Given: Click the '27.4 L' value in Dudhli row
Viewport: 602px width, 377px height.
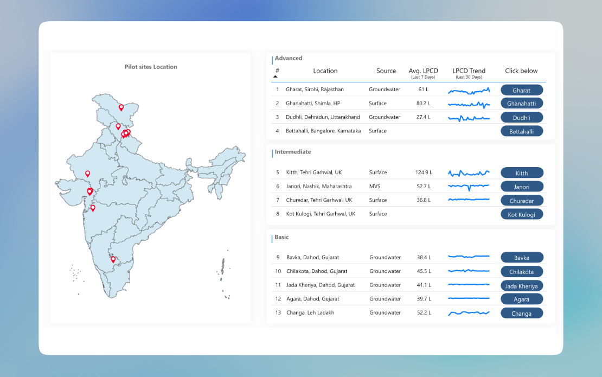Looking at the screenshot, I should 423,117.
